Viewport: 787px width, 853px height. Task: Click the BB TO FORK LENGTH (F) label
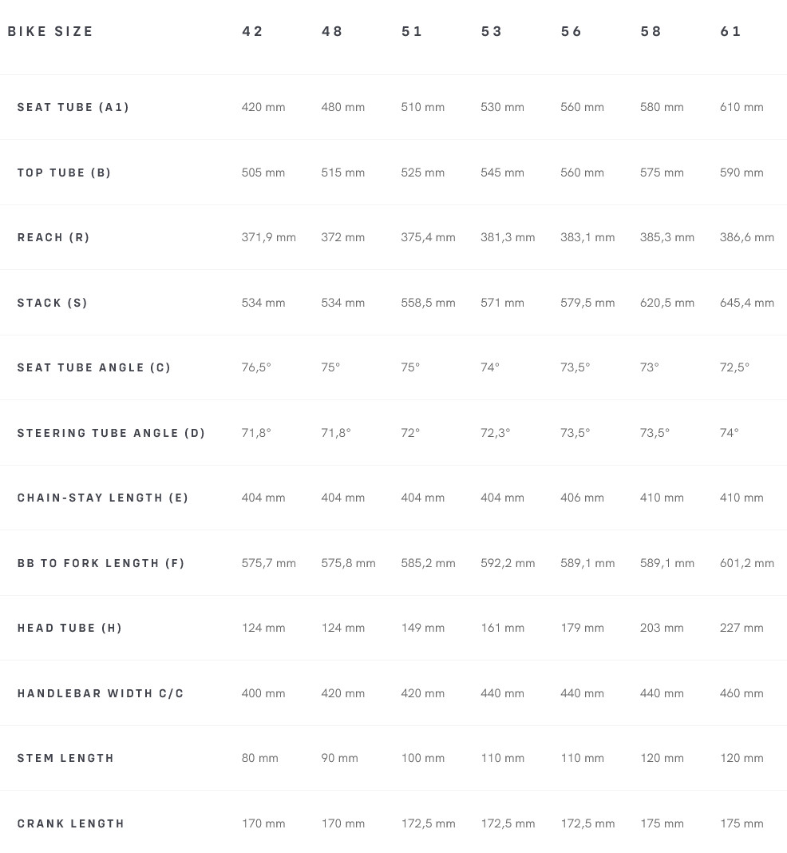click(101, 563)
